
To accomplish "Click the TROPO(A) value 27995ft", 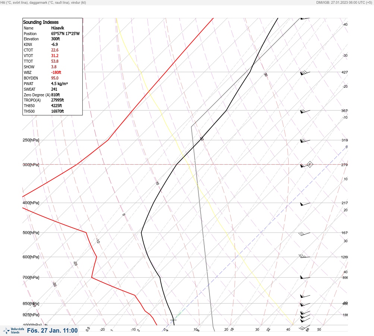I will pos(57,100).
